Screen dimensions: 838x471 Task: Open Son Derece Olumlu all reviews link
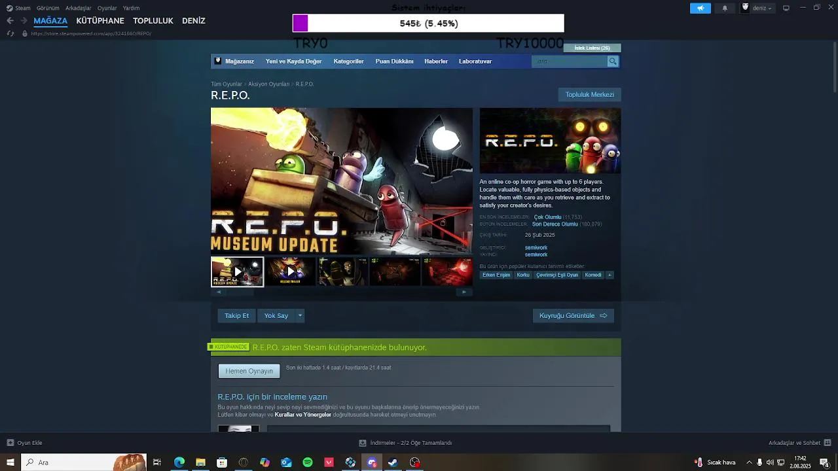[555, 224]
